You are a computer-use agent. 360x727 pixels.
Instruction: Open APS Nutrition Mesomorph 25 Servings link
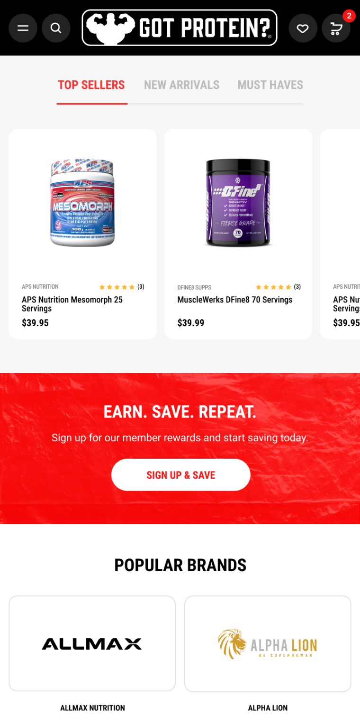point(72,304)
